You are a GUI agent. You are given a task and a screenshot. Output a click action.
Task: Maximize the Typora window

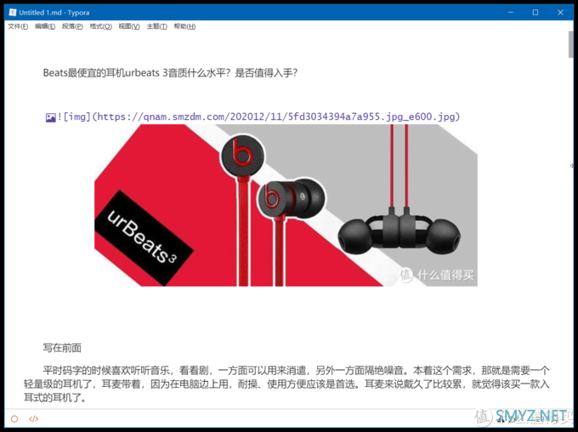(535, 12)
